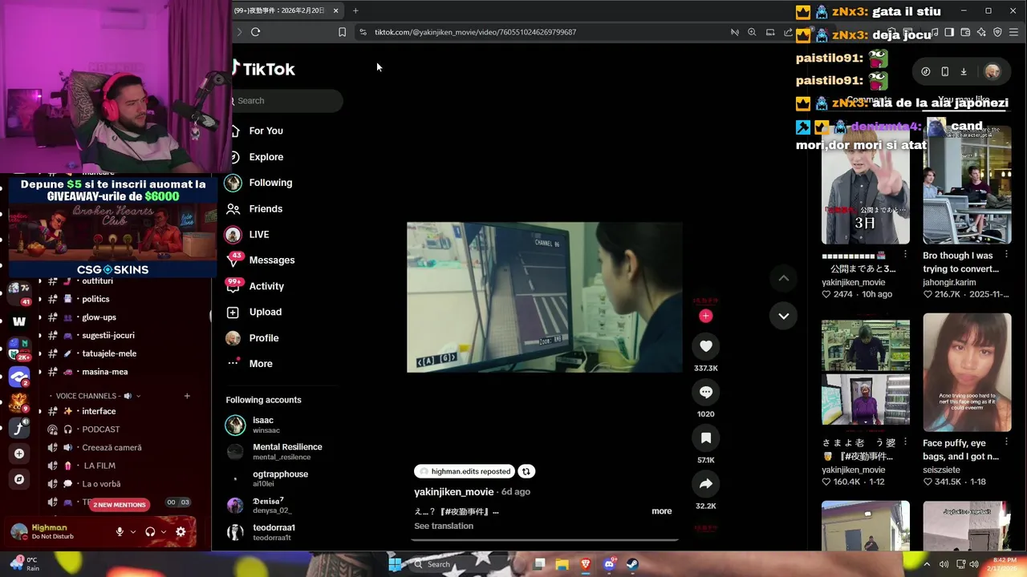Open Mental Resilience followed account

click(x=274, y=451)
